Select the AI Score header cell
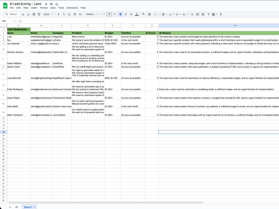This screenshot has height=209, width=279. 152,33
